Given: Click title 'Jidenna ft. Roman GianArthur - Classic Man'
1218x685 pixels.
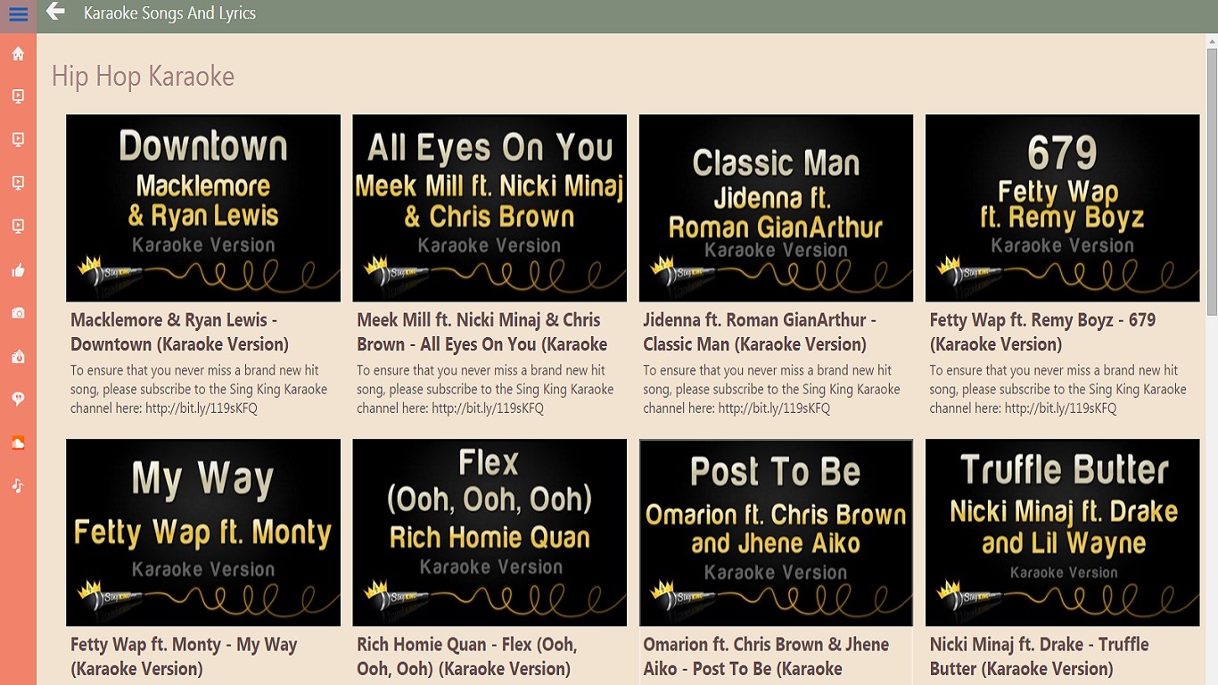Looking at the screenshot, I should pyautogui.click(x=760, y=332).
